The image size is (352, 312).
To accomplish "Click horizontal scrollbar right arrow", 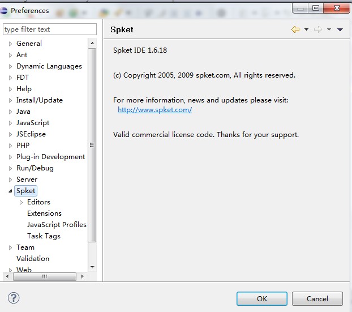I will (x=83, y=276).
